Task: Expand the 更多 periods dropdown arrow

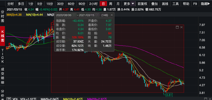Action: point(133,4)
